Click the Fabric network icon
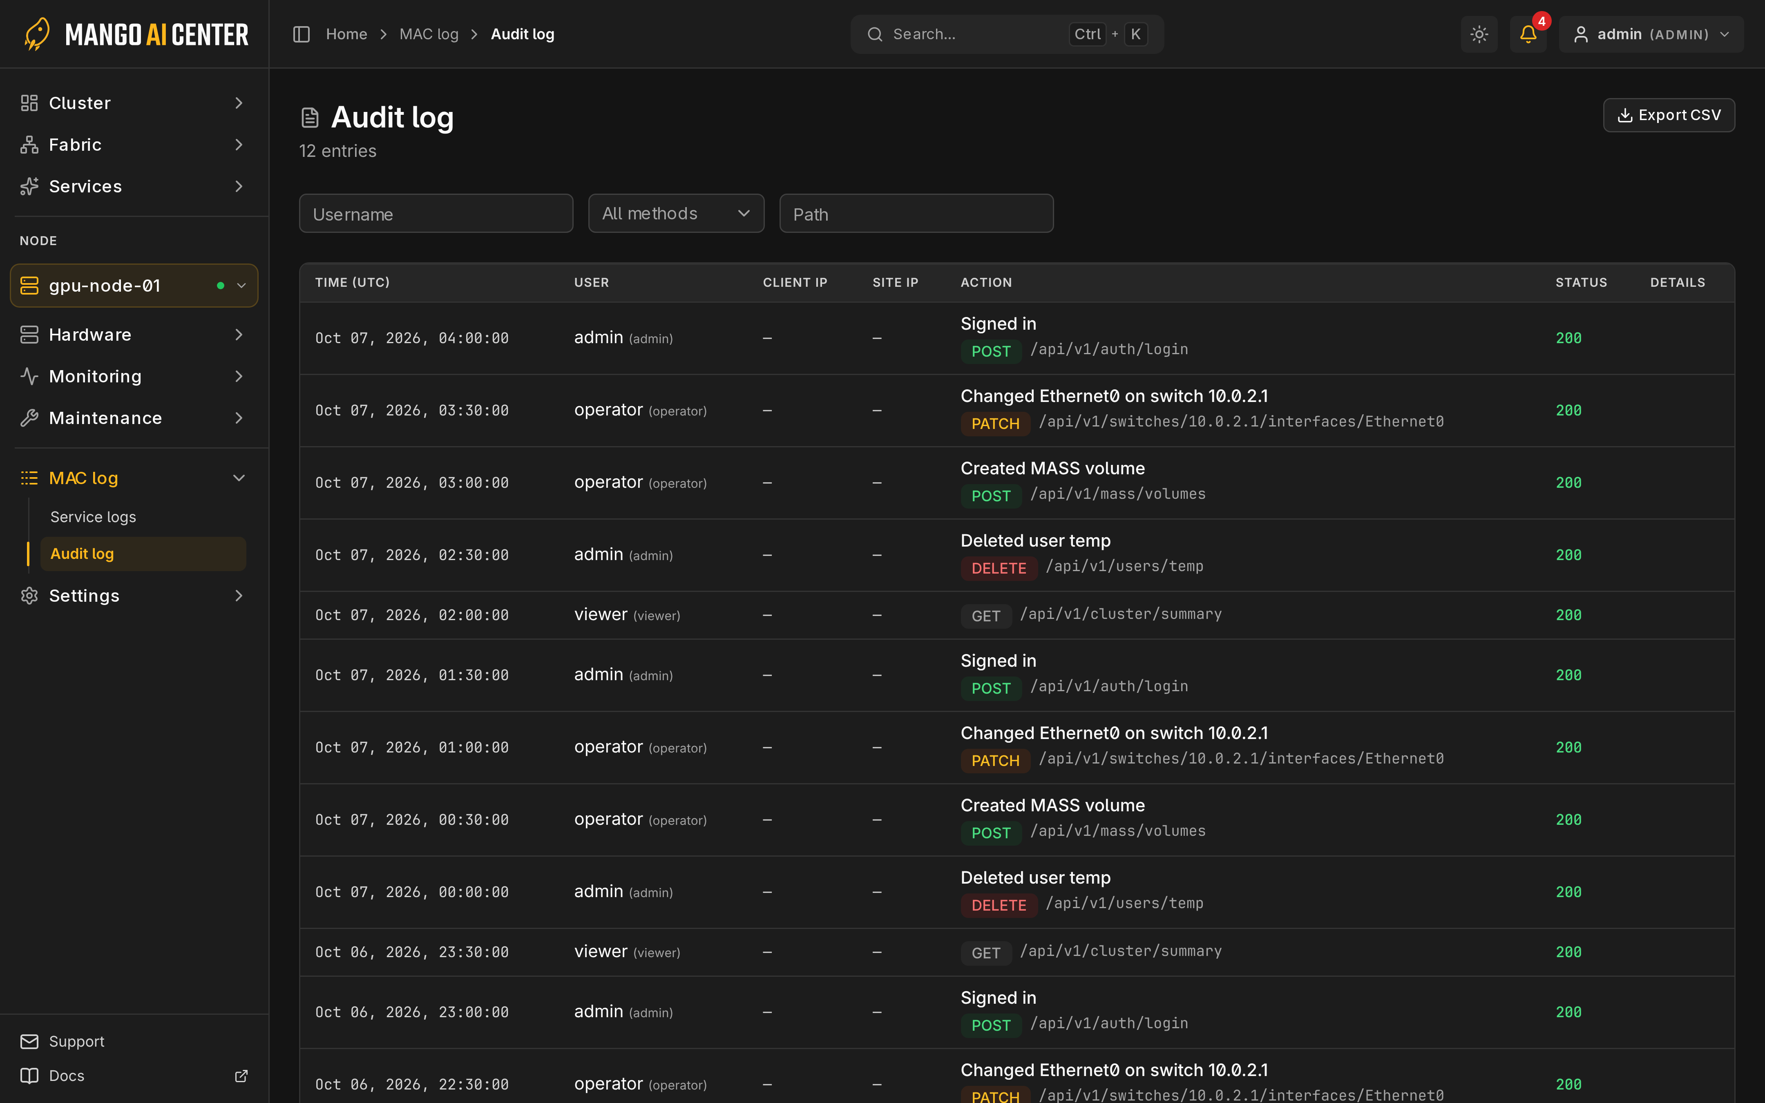 (x=29, y=145)
